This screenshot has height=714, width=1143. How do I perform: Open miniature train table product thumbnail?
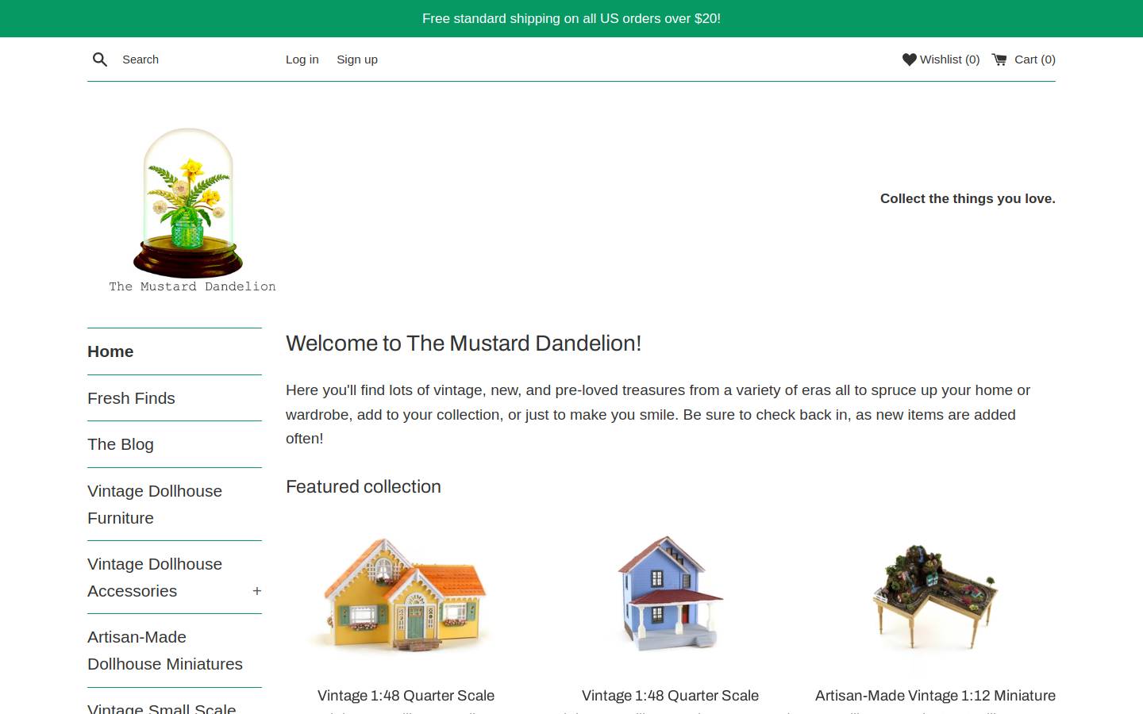click(x=935, y=598)
